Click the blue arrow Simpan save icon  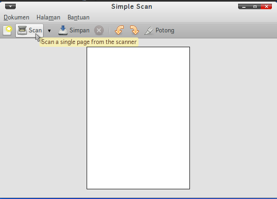63,31
